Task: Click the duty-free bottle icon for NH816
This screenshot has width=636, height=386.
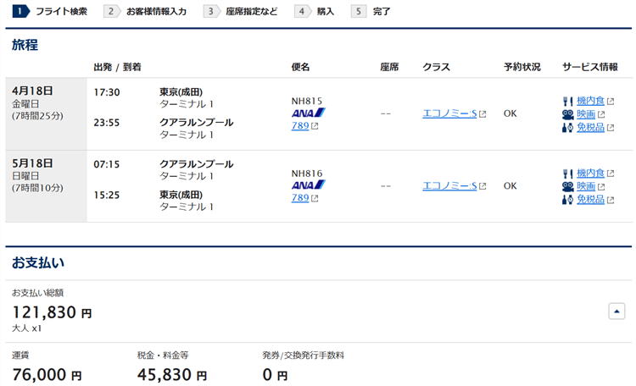Action: coord(568,200)
